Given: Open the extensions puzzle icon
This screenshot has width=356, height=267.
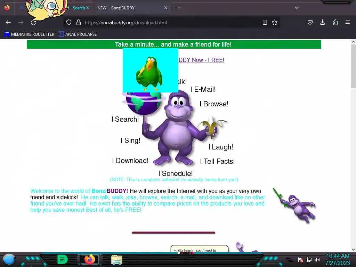Looking at the screenshot, I should point(335,23).
